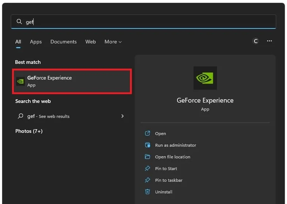Open the large GeForce Experience logo
The width and height of the screenshot is (287, 204).
pyautogui.click(x=205, y=78)
